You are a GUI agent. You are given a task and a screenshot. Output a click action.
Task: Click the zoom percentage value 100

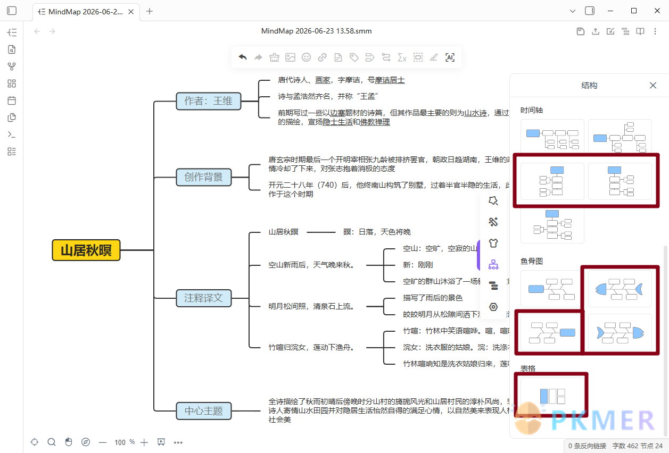tap(120, 442)
